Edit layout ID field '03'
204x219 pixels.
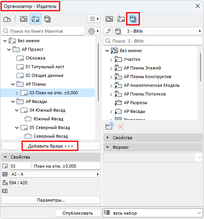[20, 166]
